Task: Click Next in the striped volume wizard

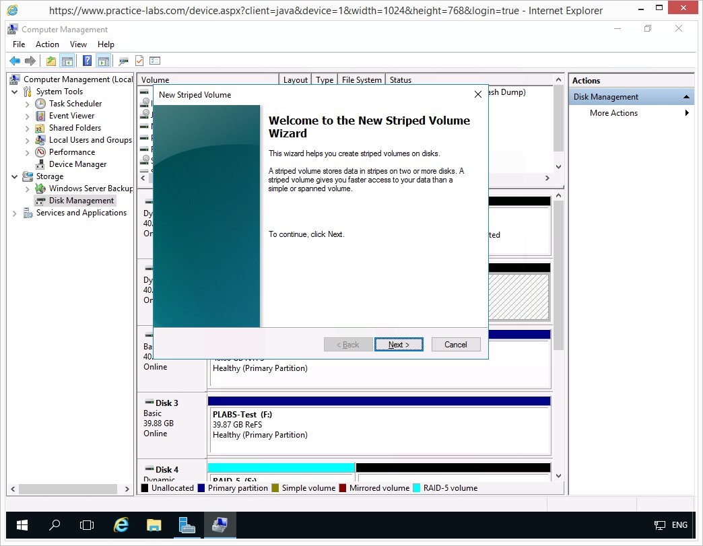Action: 399,345
